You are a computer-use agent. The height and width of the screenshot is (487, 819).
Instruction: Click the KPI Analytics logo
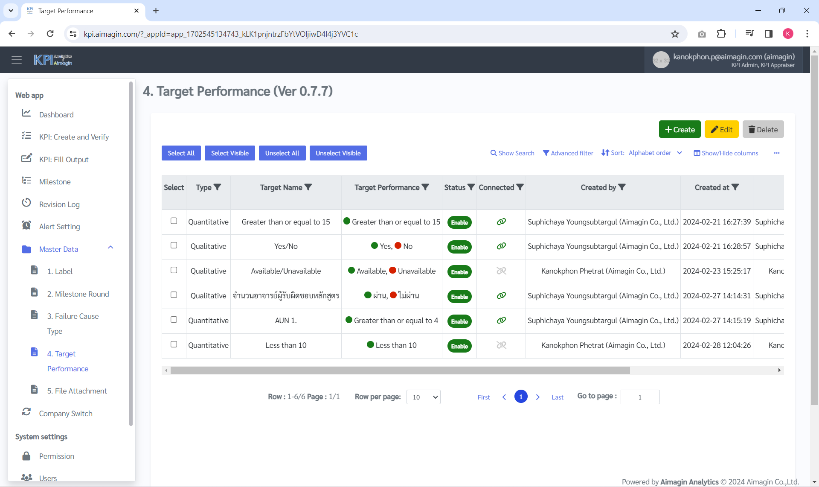click(x=52, y=60)
